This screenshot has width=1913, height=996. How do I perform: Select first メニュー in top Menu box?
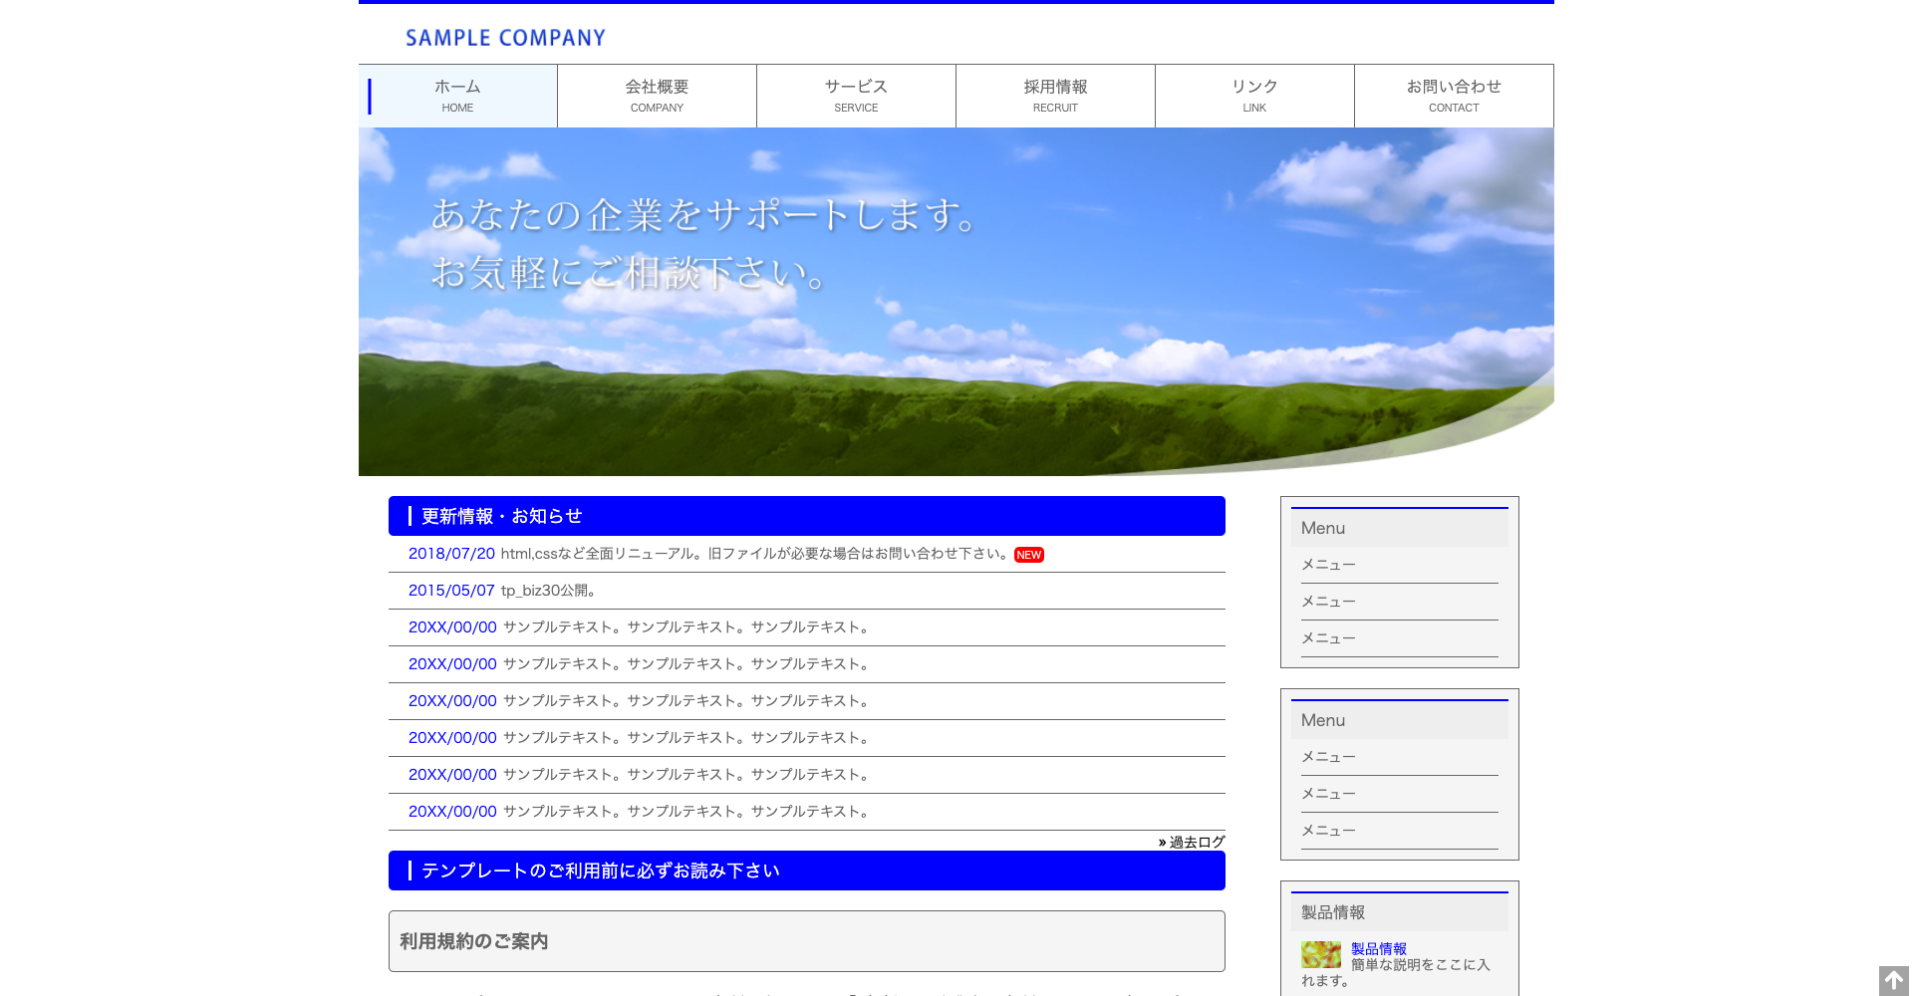click(x=1328, y=565)
